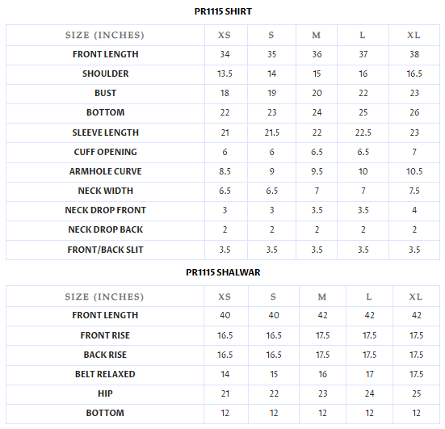This screenshot has height=429, width=445.
Task: Click the FRONT RISE row label
Action: click(105, 335)
